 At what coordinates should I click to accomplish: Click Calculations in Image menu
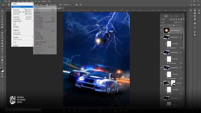click(x=22, y=34)
